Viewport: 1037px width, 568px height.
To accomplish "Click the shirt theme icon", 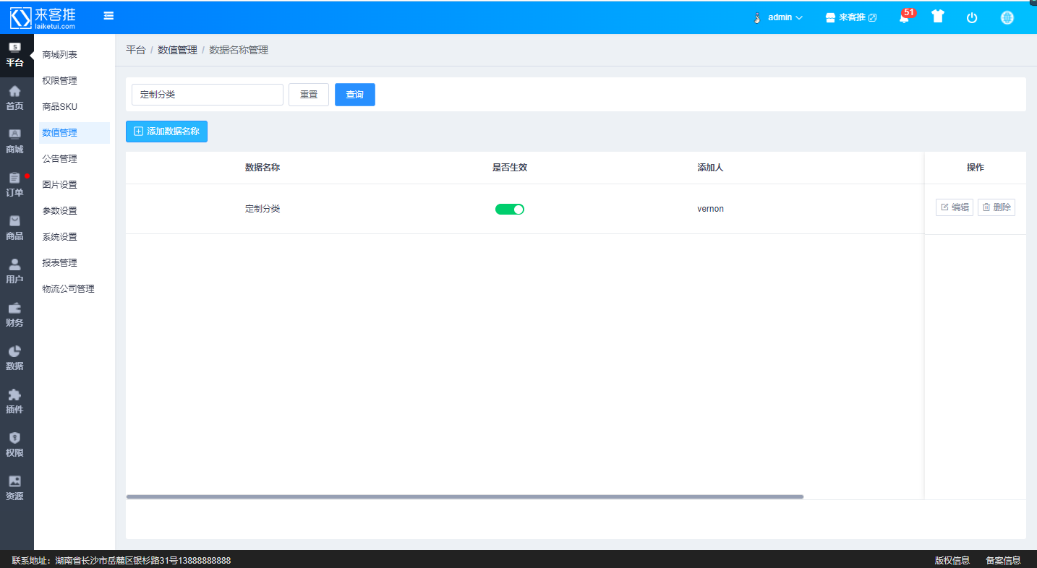I will [x=938, y=17].
